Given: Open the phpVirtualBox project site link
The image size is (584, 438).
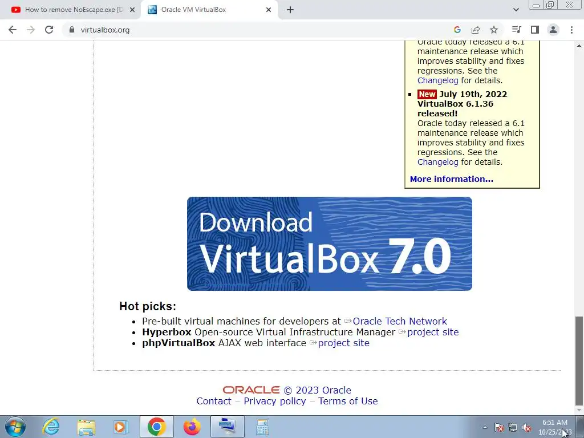Looking at the screenshot, I should [343, 343].
